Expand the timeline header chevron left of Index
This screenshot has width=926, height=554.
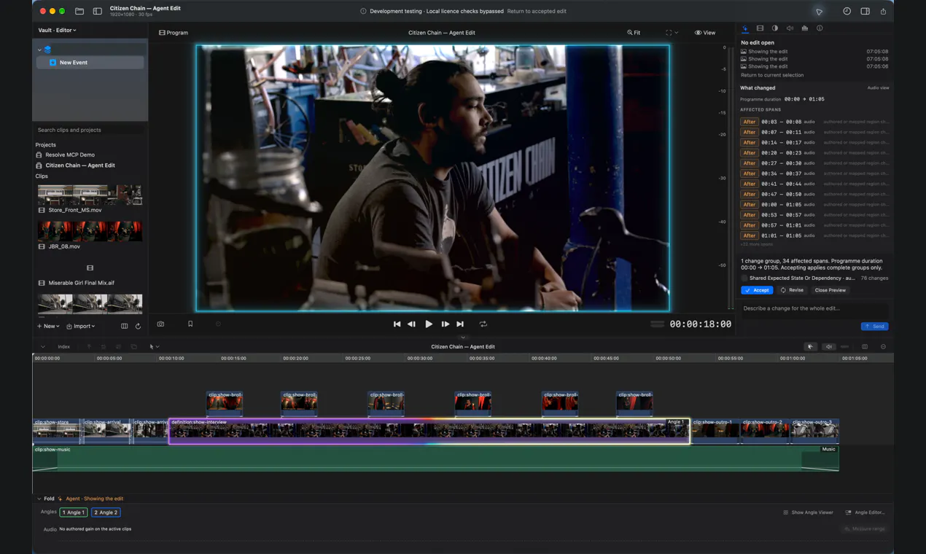[x=42, y=347]
